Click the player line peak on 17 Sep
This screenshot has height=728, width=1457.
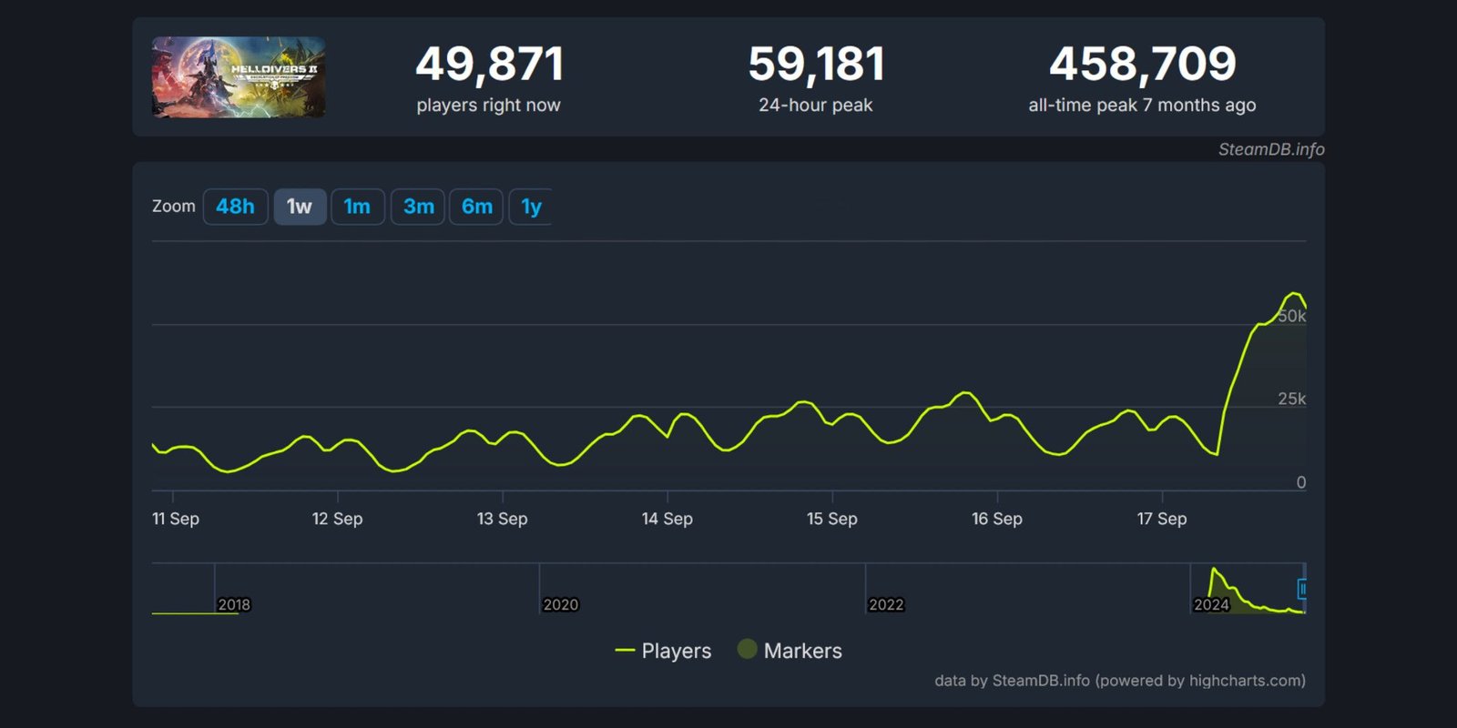1293,293
